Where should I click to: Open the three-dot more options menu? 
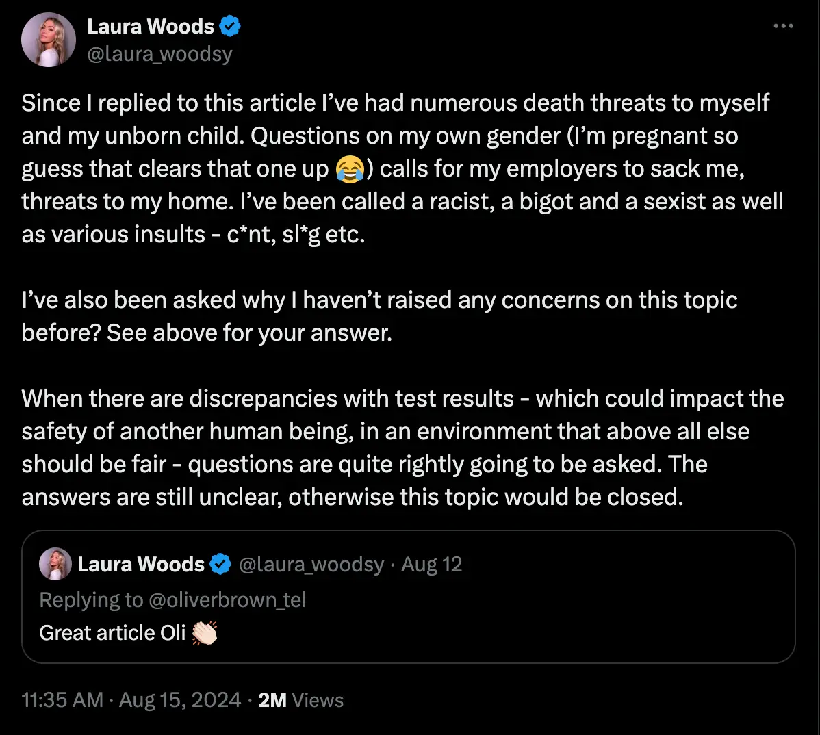pyautogui.click(x=783, y=26)
